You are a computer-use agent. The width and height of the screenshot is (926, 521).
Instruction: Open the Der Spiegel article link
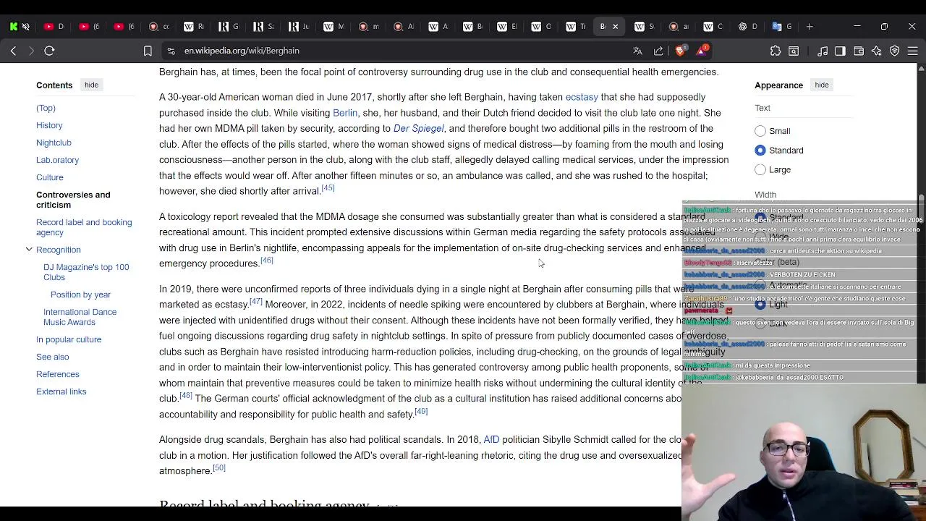pos(419,129)
